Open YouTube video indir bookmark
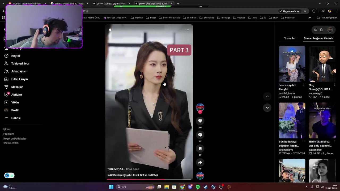This screenshot has width=340, height=191. coord(116,18)
